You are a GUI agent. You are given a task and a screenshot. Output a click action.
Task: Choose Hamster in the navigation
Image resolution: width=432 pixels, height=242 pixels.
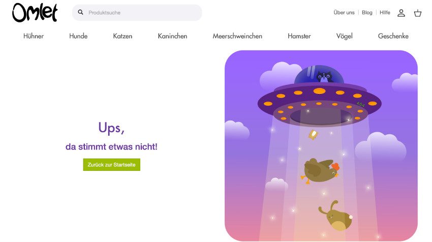coord(299,36)
